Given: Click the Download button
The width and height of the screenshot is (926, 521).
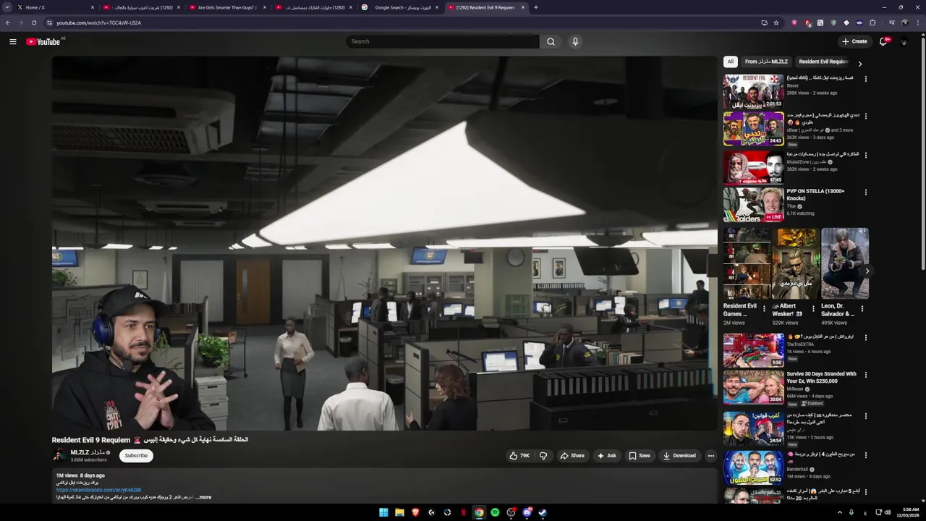Looking at the screenshot, I should tap(679, 456).
